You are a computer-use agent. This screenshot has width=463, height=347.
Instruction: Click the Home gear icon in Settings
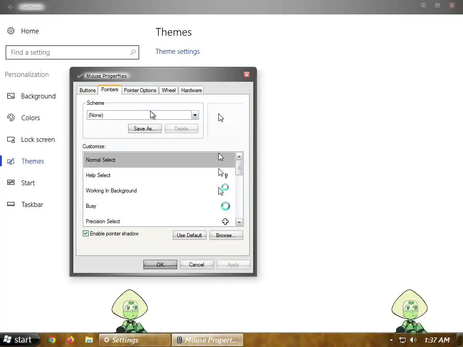point(11,31)
